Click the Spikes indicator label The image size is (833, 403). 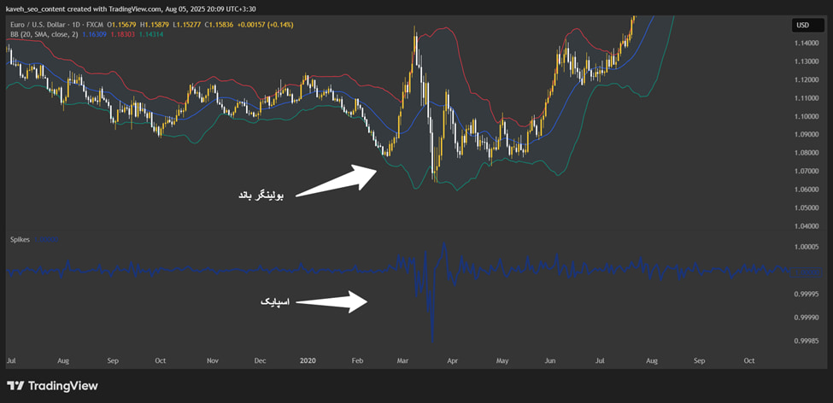pyautogui.click(x=21, y=240)
